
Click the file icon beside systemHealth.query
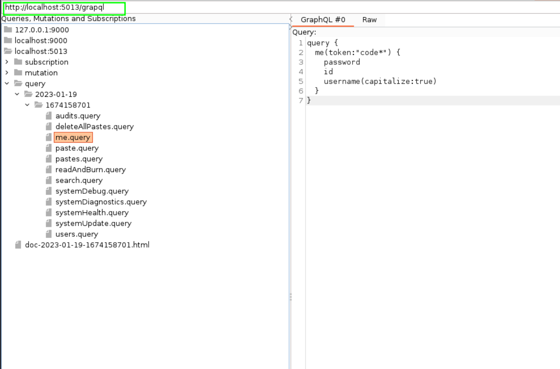click(x=49, y=213)
